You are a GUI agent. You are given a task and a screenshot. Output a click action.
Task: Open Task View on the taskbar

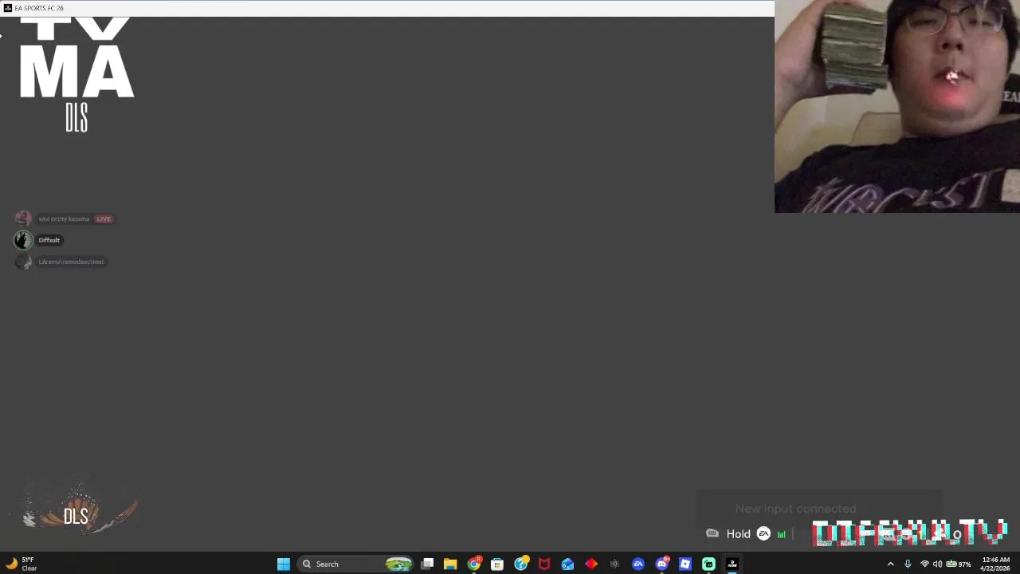click(427, 564)
